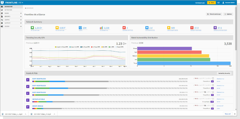The height and width of the screenshot is (119, 240).
Task: Click the Support lifebuoy icon
Action: point(2,23)
